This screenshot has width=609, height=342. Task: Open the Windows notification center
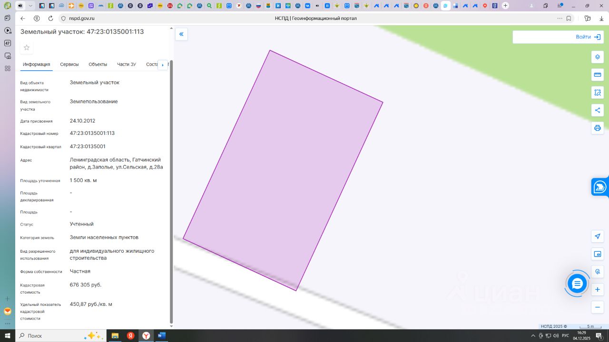(x=599, y=336)
